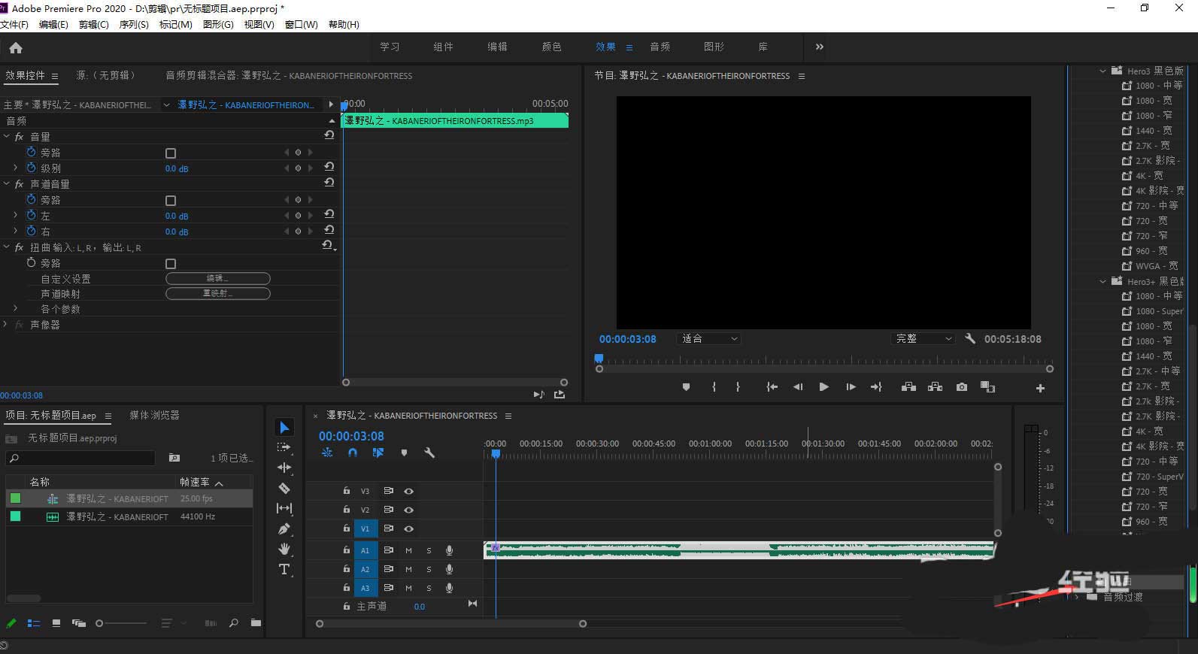This screenshot has height=654, width=1198.
Task: Mute audio track A1
Action: tap(408, 550)
